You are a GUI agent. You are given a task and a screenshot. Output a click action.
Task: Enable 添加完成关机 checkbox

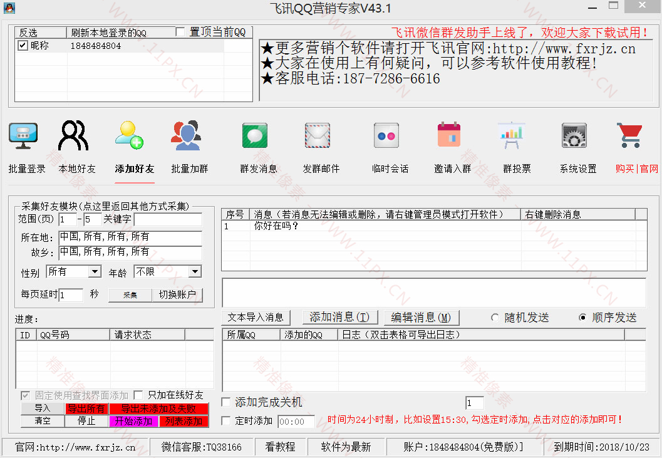(226, 402)
